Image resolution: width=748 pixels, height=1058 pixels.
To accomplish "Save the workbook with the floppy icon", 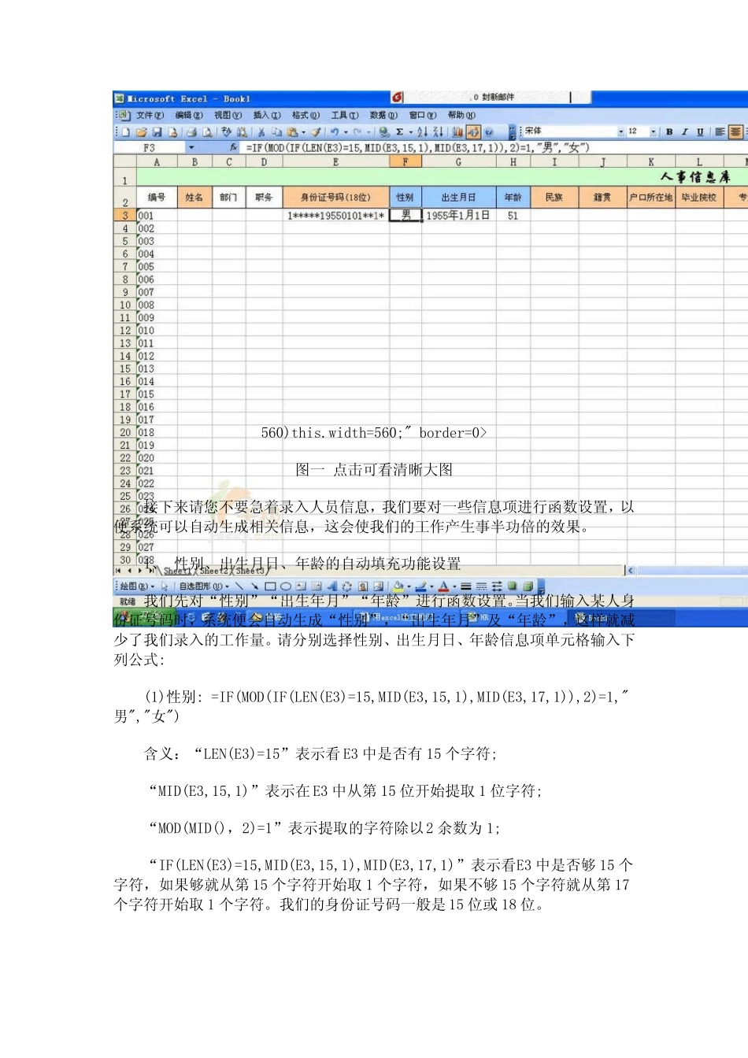I will click(x=157, y=131).
